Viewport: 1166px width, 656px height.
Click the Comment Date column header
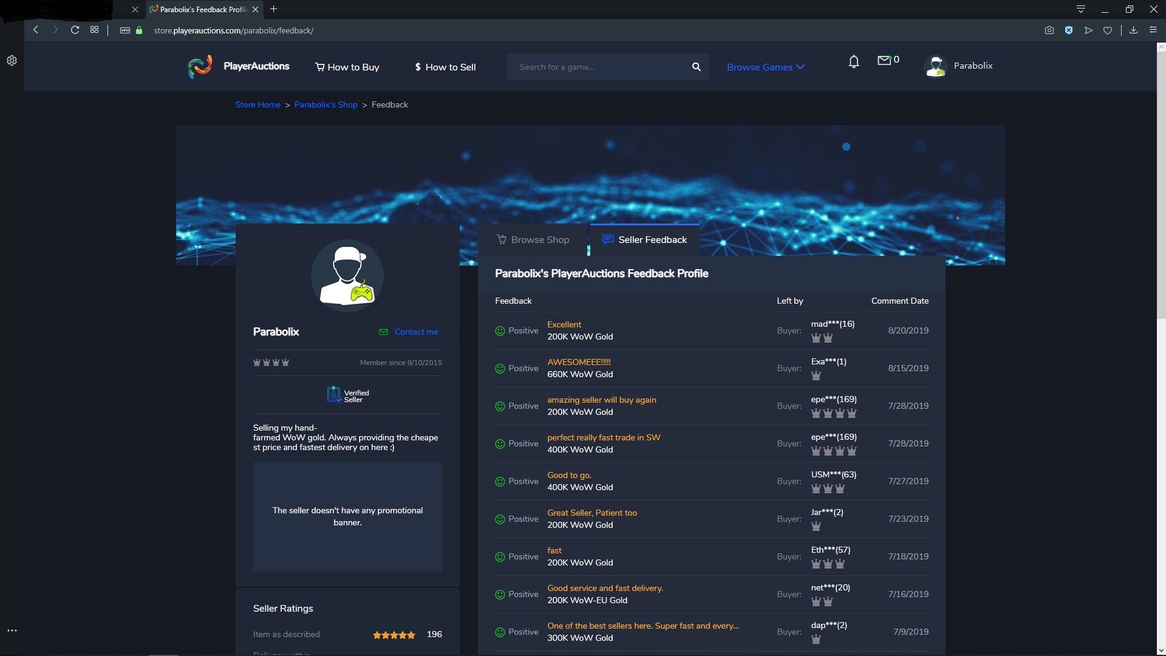coord(899,301)
